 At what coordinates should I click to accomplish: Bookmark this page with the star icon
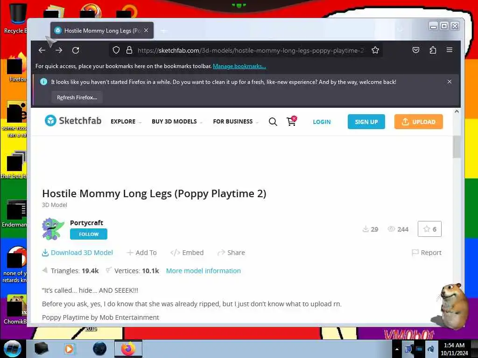point(375,50)
